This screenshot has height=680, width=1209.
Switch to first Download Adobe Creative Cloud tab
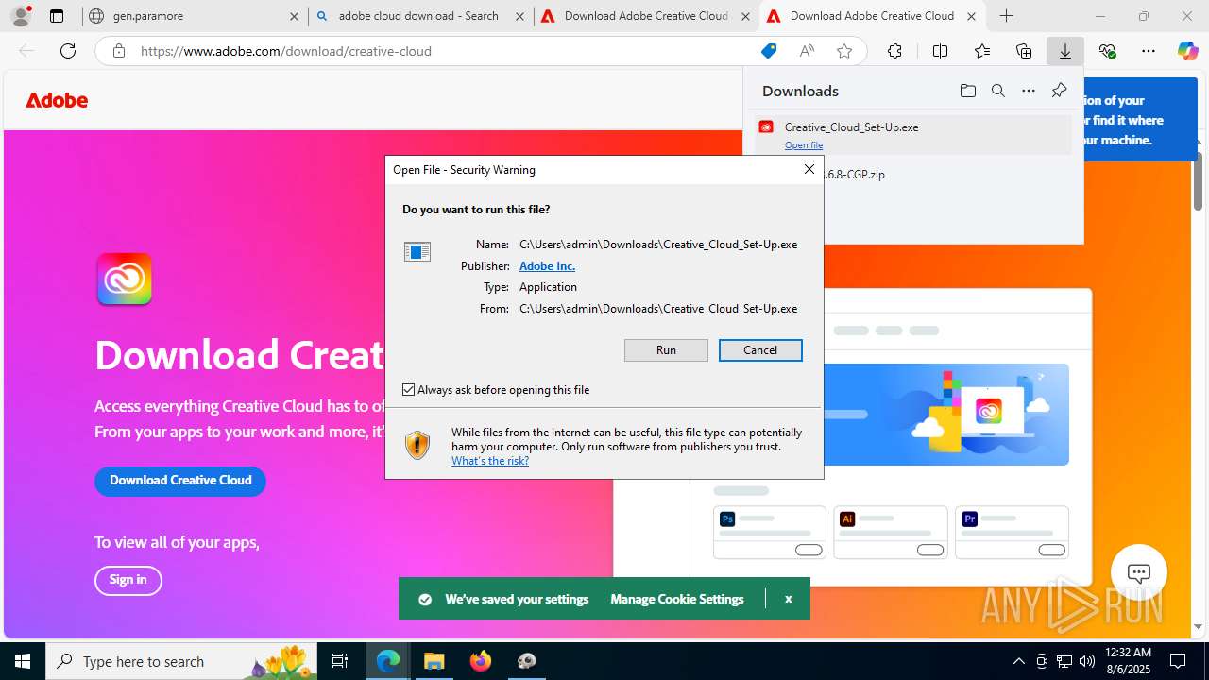(x=647, y=16)
